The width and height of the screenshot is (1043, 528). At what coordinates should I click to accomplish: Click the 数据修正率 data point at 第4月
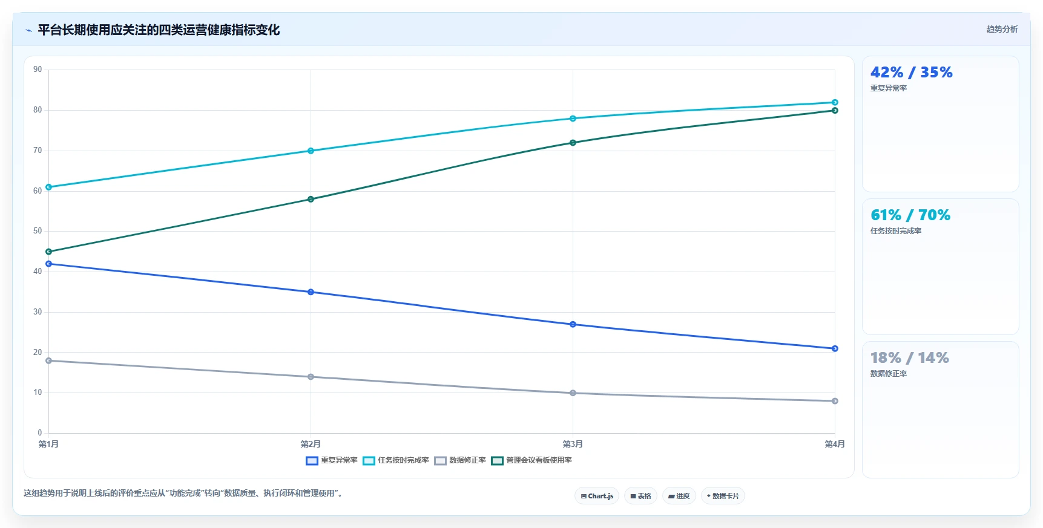[835, 401]
